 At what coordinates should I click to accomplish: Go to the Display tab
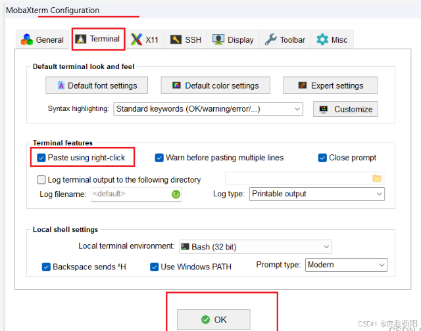[233, 39]
